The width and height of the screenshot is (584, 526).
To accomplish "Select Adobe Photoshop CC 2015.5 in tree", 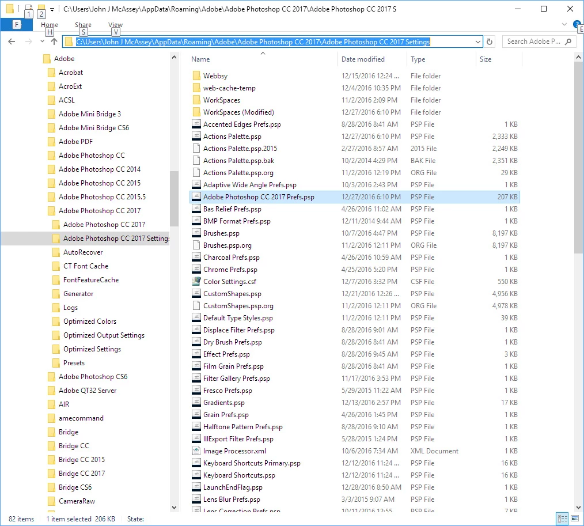I will 102,197.
